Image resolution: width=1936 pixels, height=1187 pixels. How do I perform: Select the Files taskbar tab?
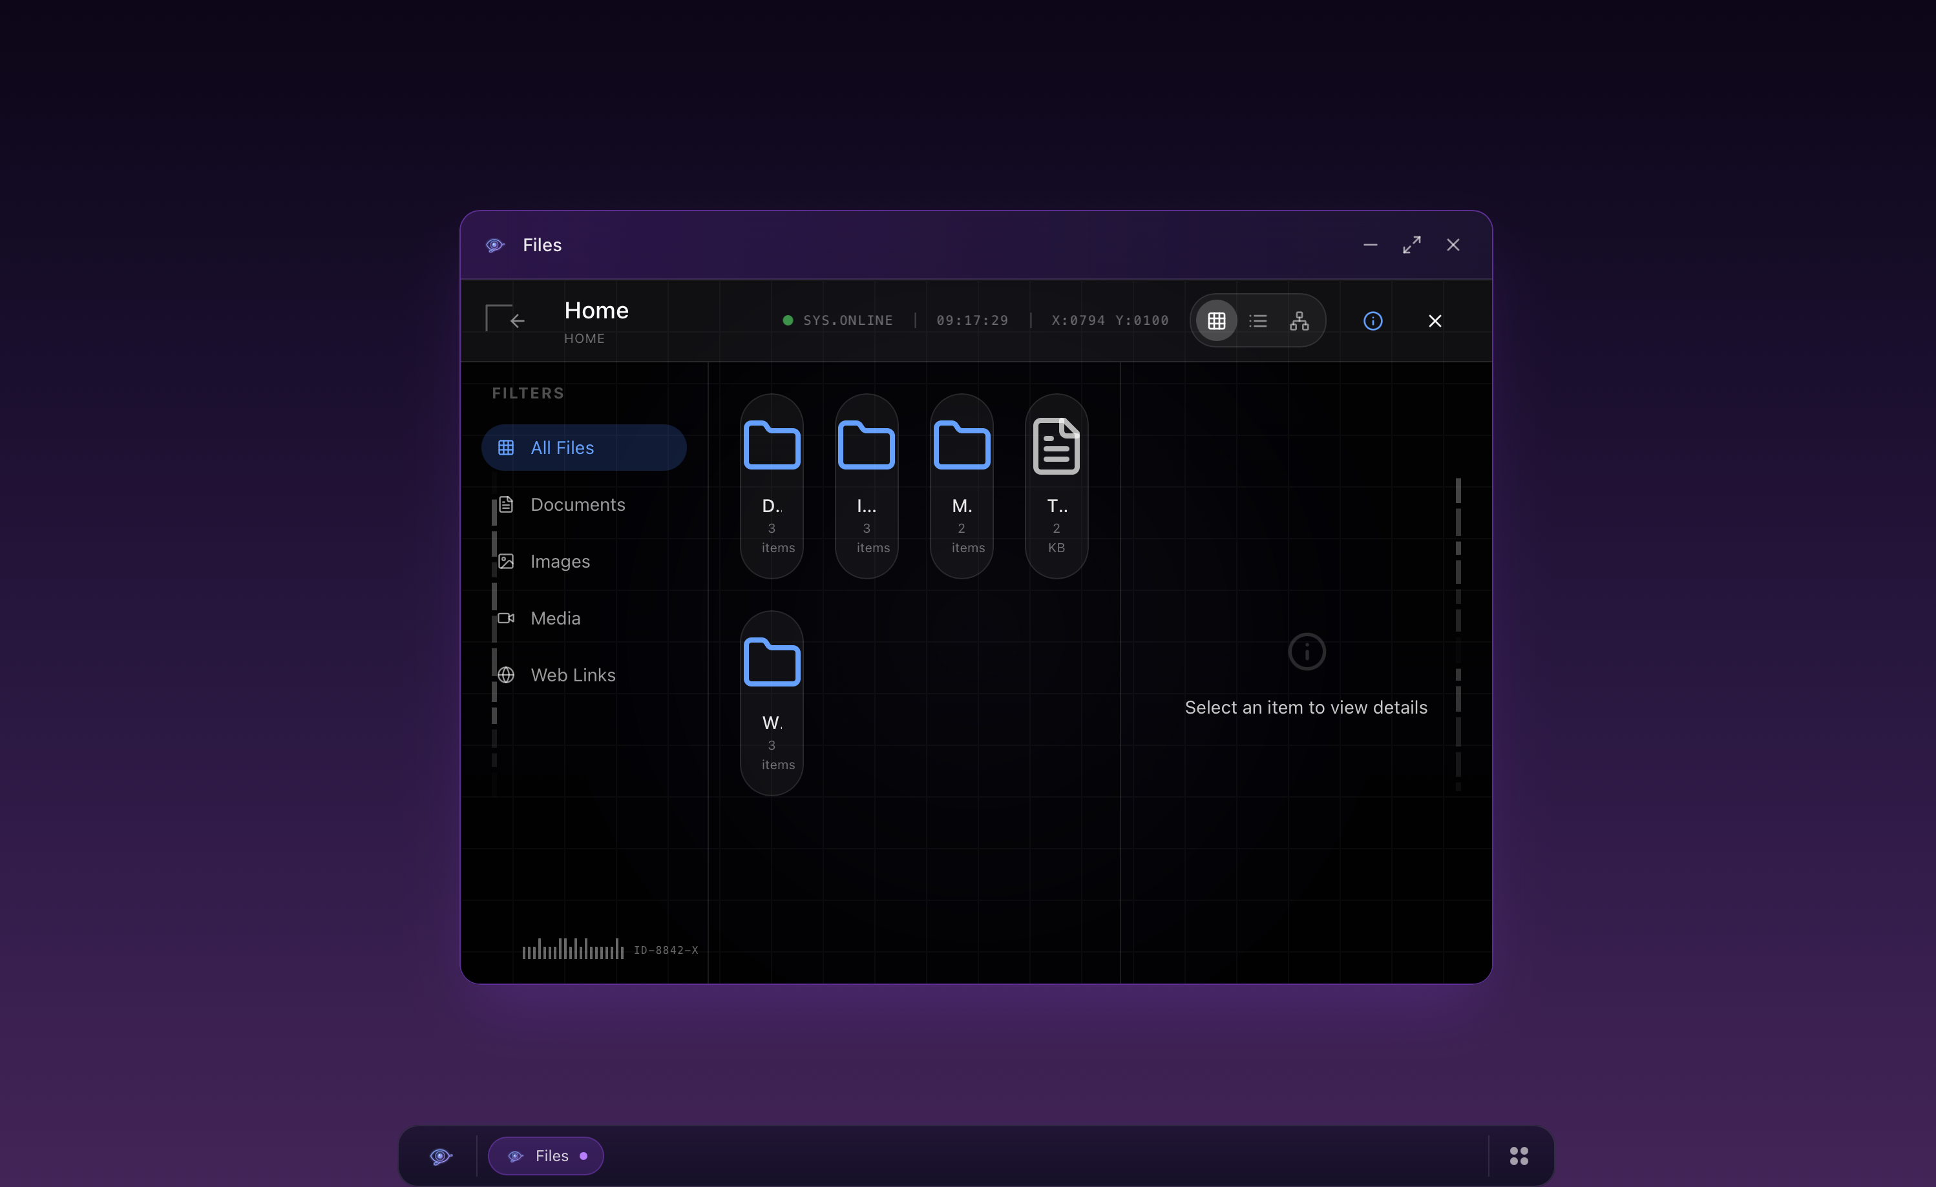(x=545, y=1155)
